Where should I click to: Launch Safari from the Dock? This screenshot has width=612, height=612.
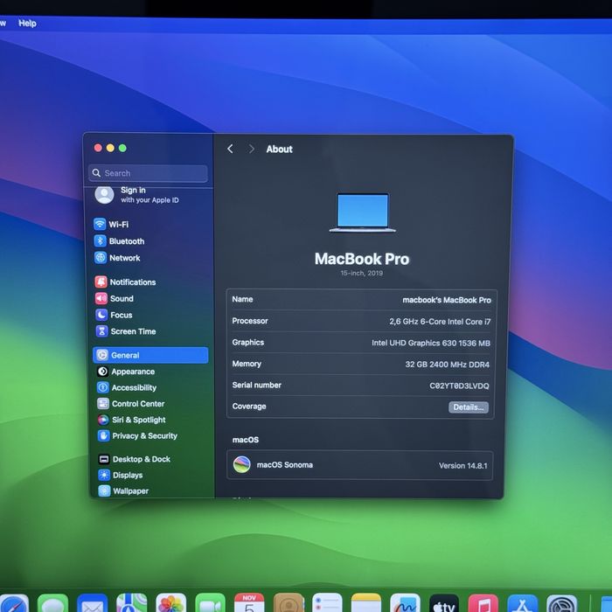tap(13, 603)
